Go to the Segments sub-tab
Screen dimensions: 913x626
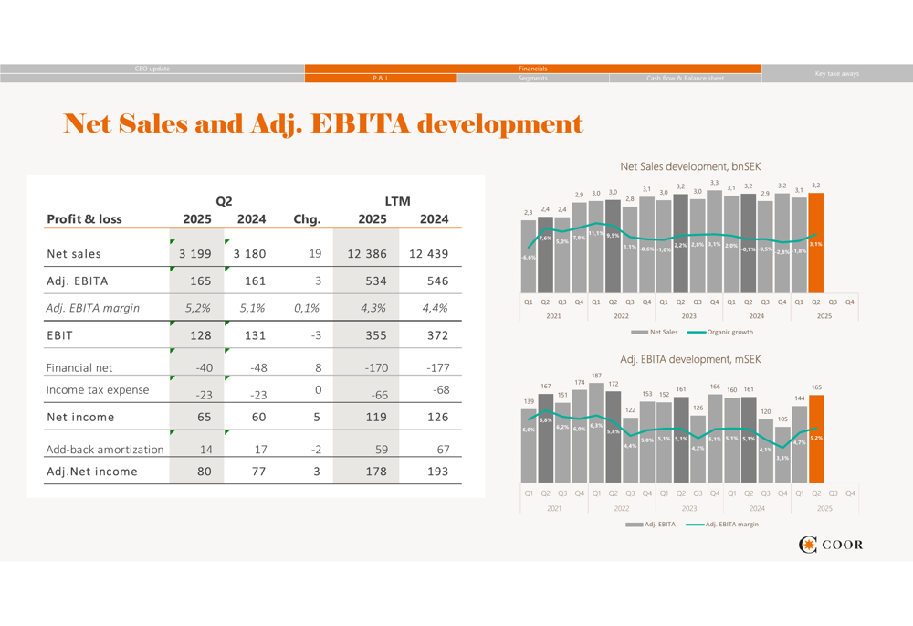(x=532, y=79)
